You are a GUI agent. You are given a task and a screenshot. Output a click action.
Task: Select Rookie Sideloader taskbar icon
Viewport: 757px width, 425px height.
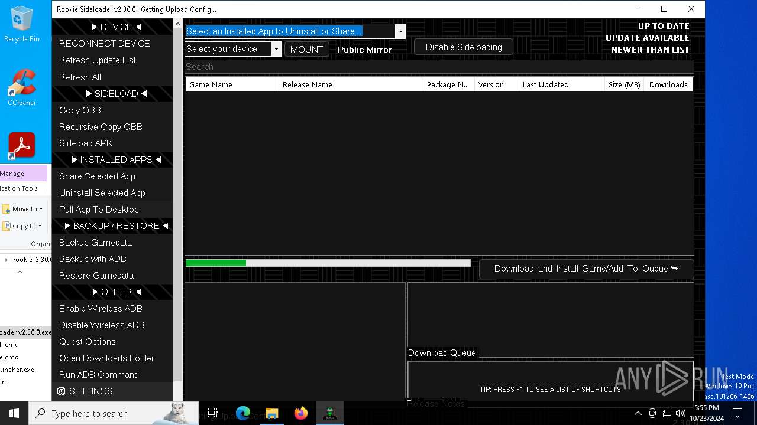click(330, 413)
